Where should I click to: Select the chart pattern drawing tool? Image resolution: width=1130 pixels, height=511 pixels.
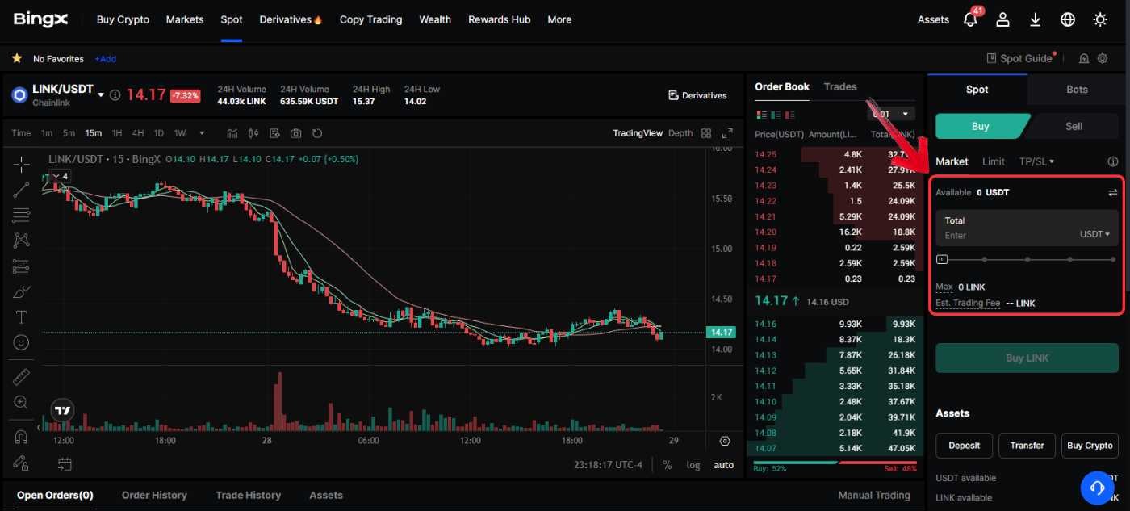click(22, 240)
